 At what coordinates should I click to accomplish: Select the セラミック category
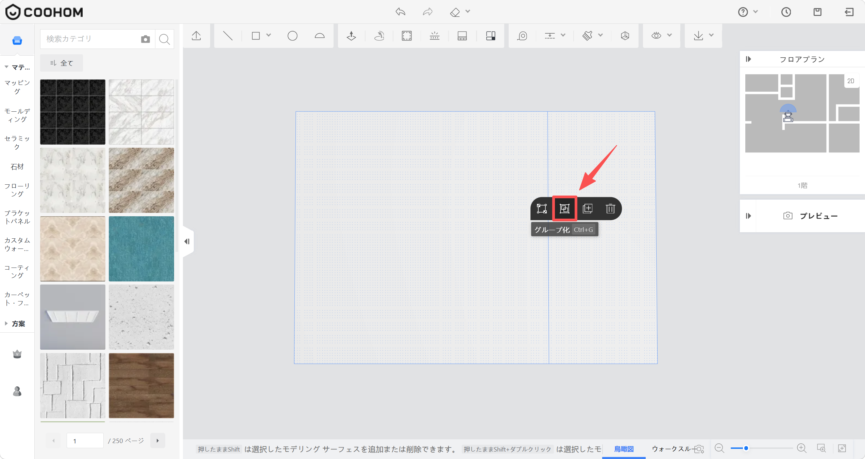pos(17,143)
